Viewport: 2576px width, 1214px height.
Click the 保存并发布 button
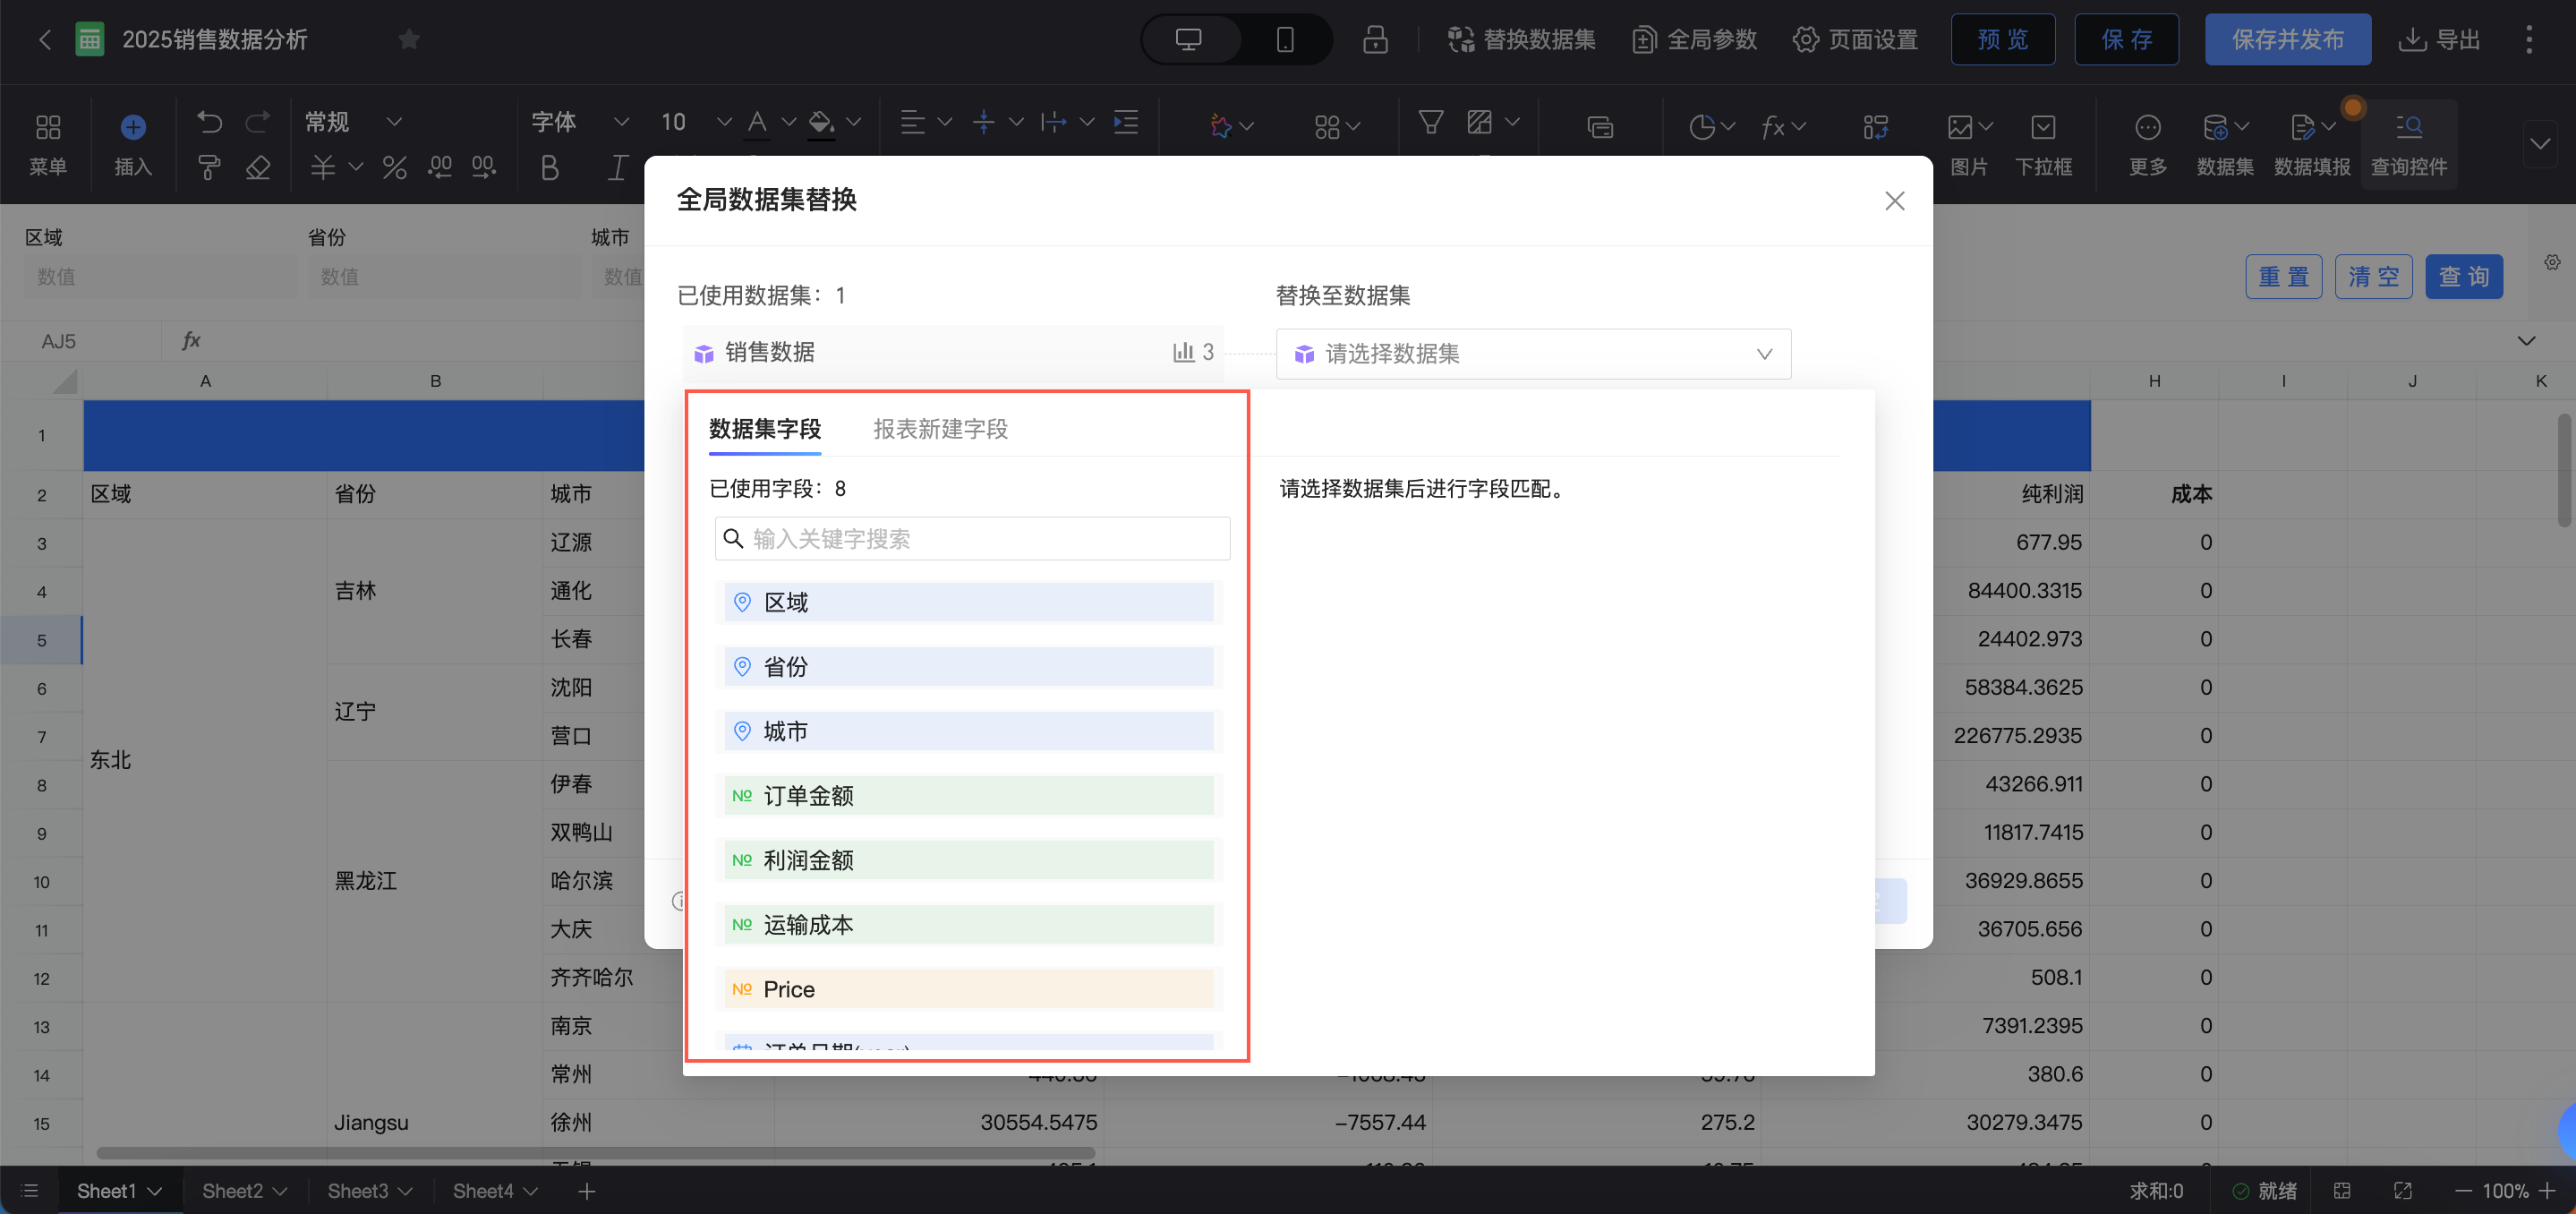click(2287, 40)
